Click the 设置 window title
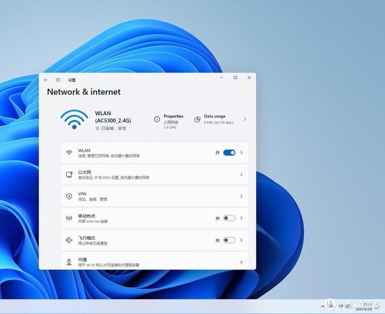This screenshot has height=314, width=385. (x=72, y=80)
